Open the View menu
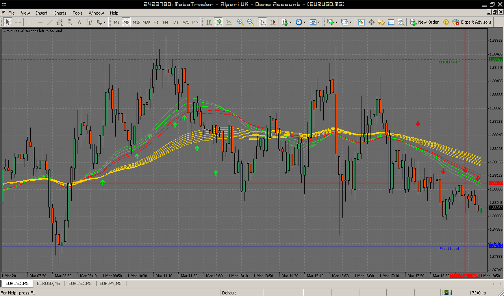Viewport: 504px width, 296px height. pyautogui.click(x=25, y=13)
